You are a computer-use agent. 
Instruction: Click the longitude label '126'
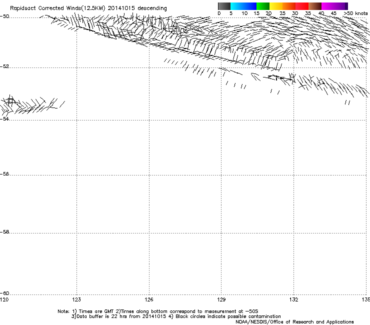click(x=149, y=299)
